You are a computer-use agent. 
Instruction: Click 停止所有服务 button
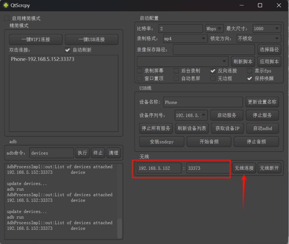(x=156, y=128)
